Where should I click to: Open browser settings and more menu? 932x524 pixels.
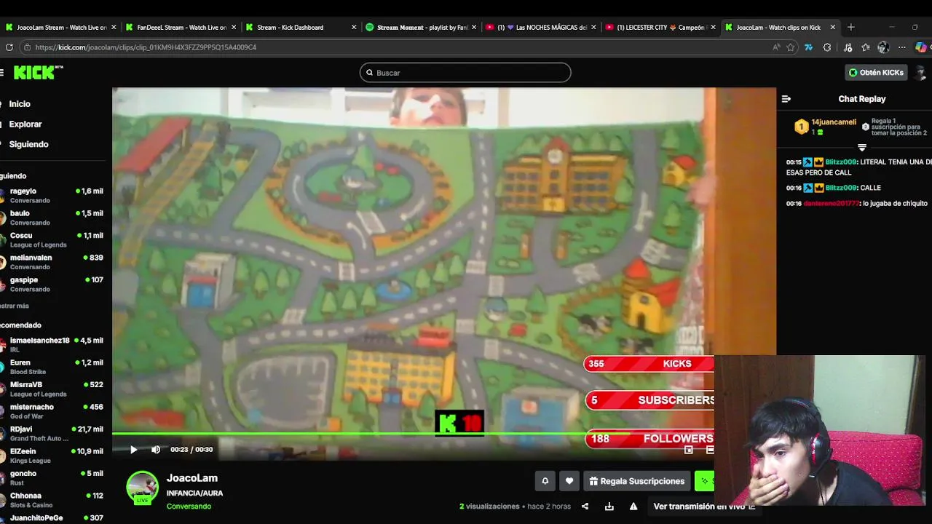click(x=902, y=47)
